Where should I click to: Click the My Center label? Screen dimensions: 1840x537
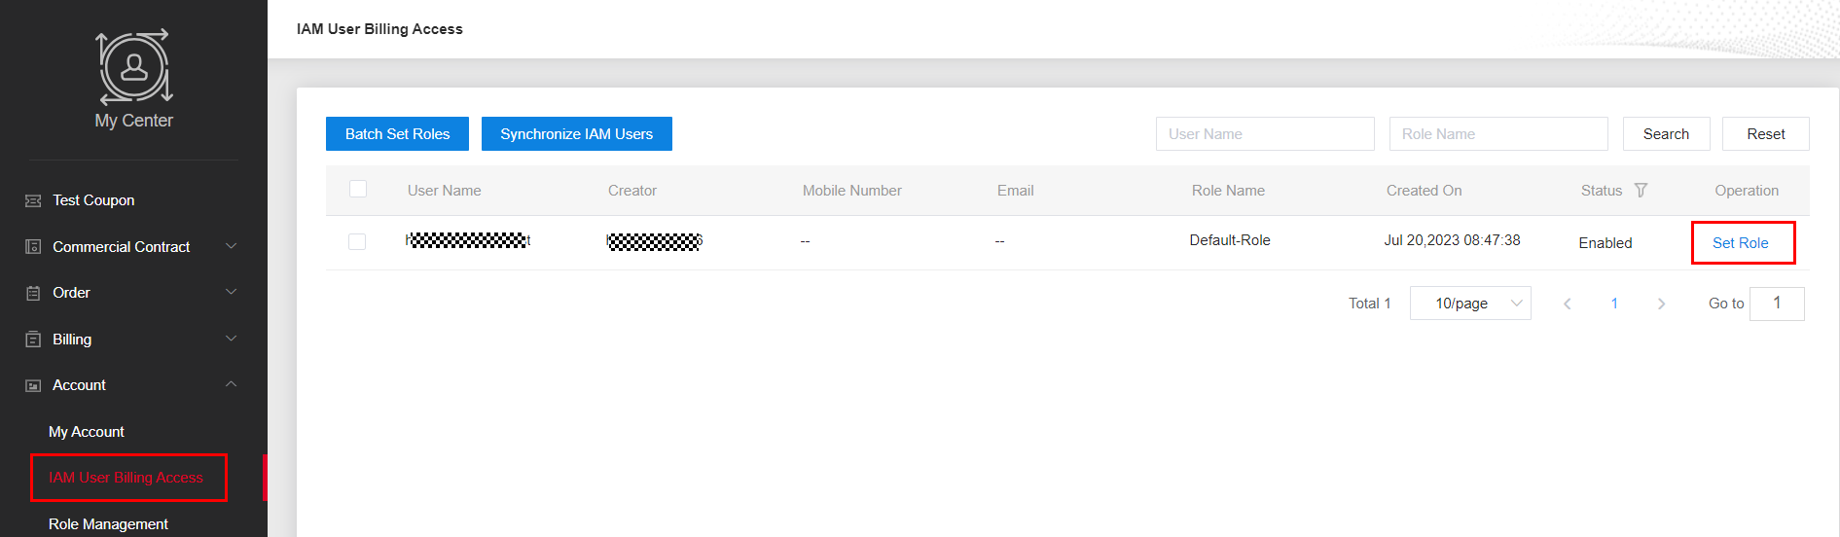click(134, 121)
